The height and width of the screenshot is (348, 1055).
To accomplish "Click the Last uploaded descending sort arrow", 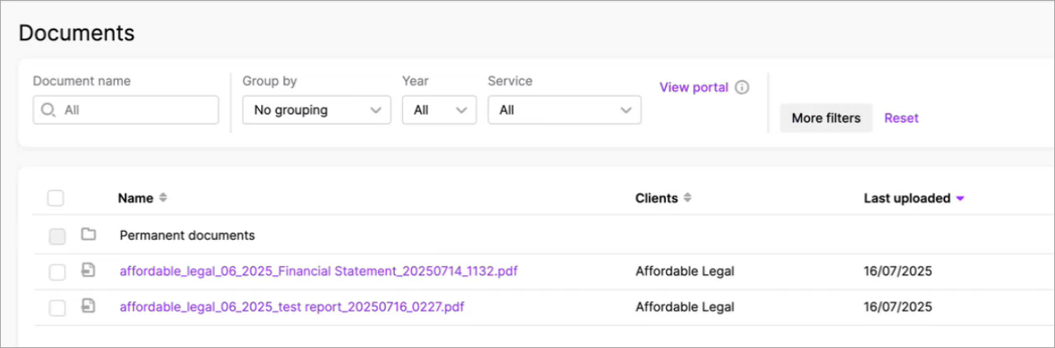I will point(961,198).
